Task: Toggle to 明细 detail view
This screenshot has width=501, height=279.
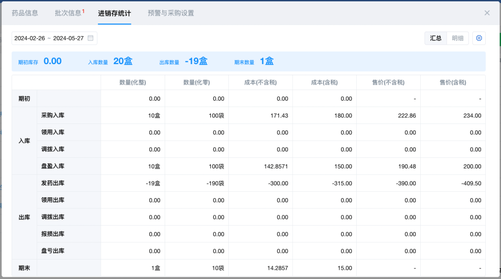Action: [457, 38]
